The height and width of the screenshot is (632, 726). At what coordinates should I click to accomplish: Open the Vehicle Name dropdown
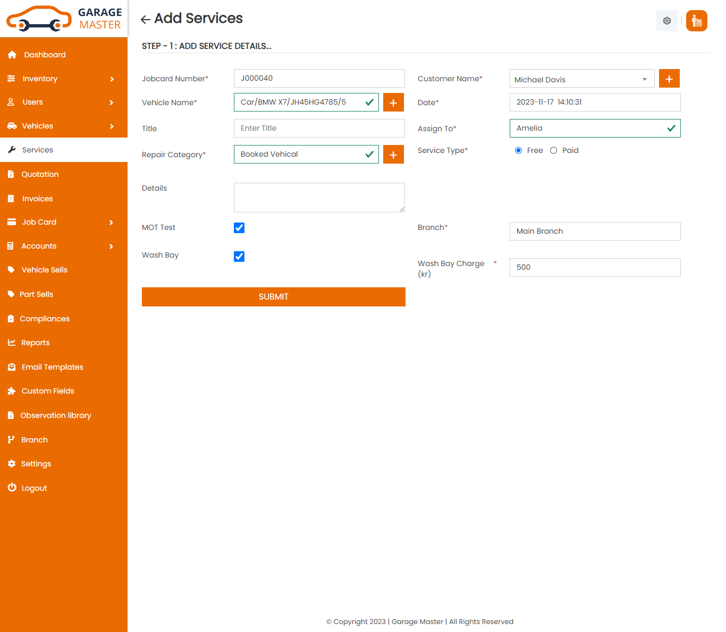pos(306,102)
